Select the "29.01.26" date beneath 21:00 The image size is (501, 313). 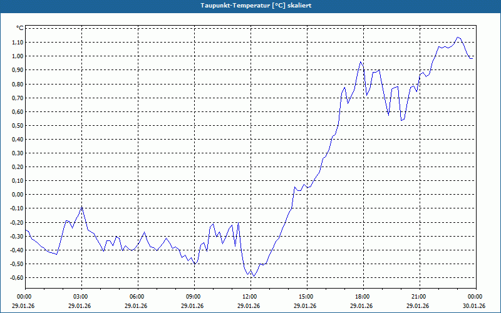418,305
